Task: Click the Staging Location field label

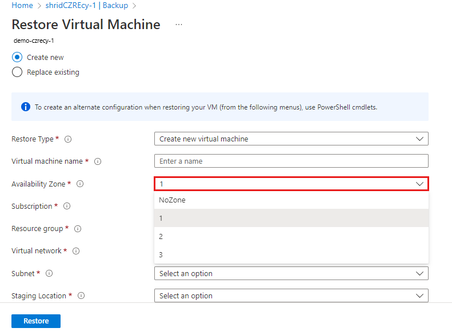Action: pyautogui.click(x=39, y=295)
